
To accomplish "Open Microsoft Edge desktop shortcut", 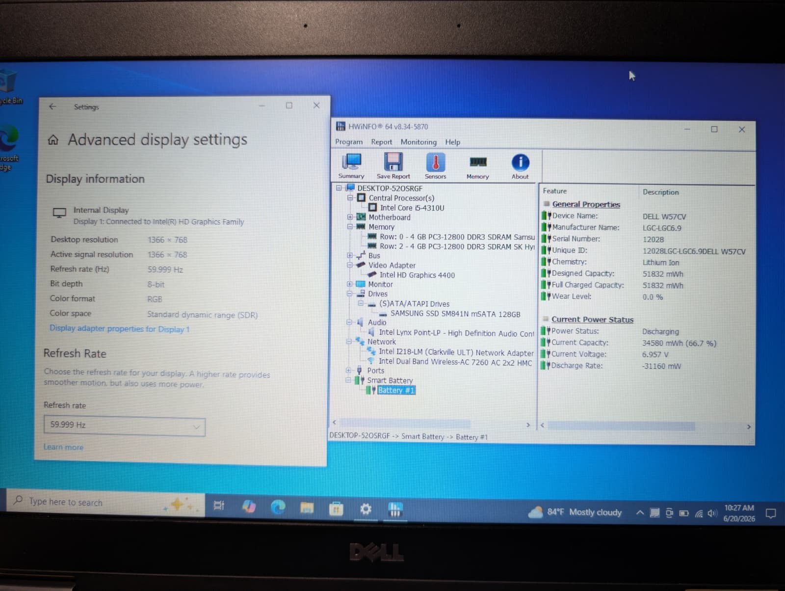I will [x=9, y=147].
